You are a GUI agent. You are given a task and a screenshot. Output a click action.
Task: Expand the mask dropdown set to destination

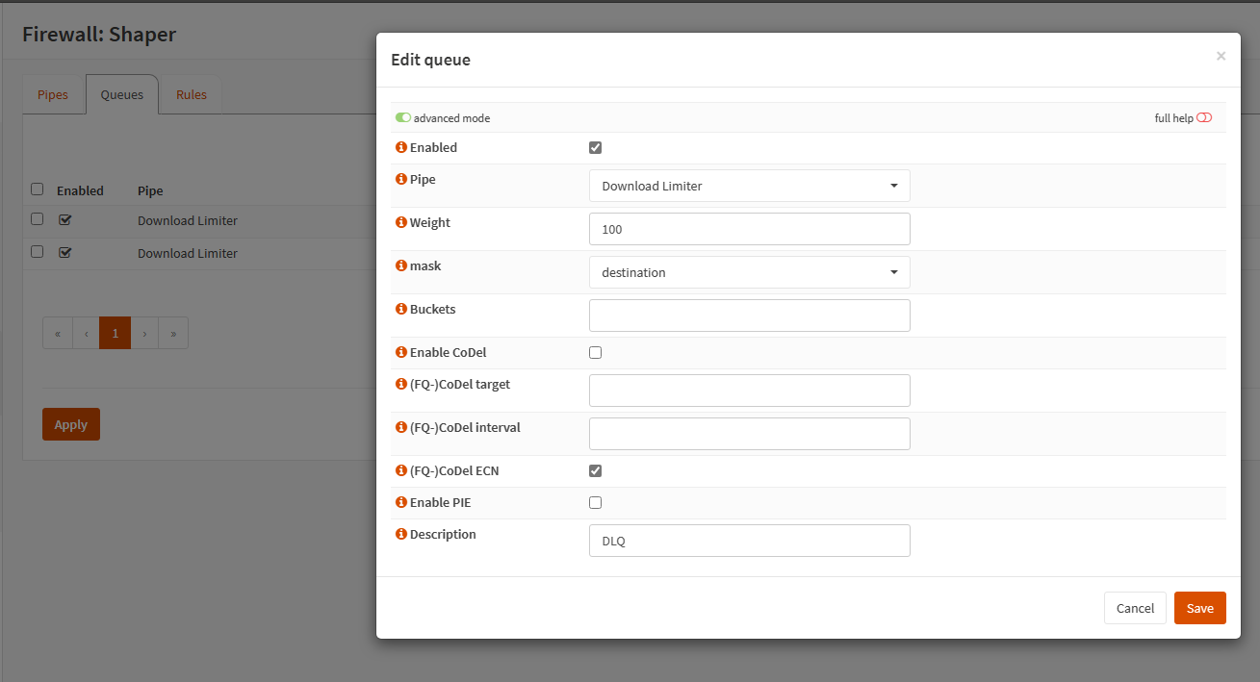click(749, 272)
